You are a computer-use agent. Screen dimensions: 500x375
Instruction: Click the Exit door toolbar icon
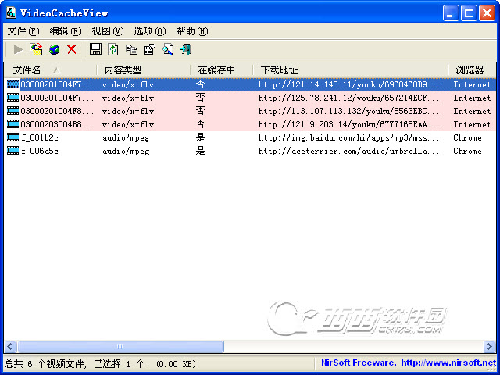[186, 49]
